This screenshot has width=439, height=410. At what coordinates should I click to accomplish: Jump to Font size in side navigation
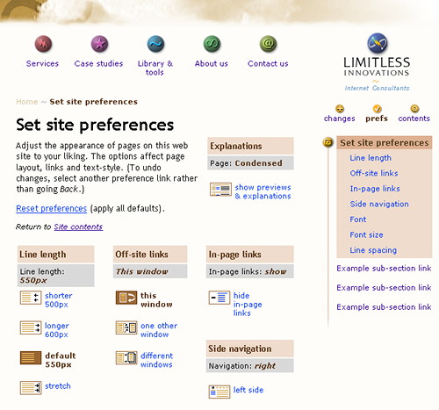tap(366, 234)
